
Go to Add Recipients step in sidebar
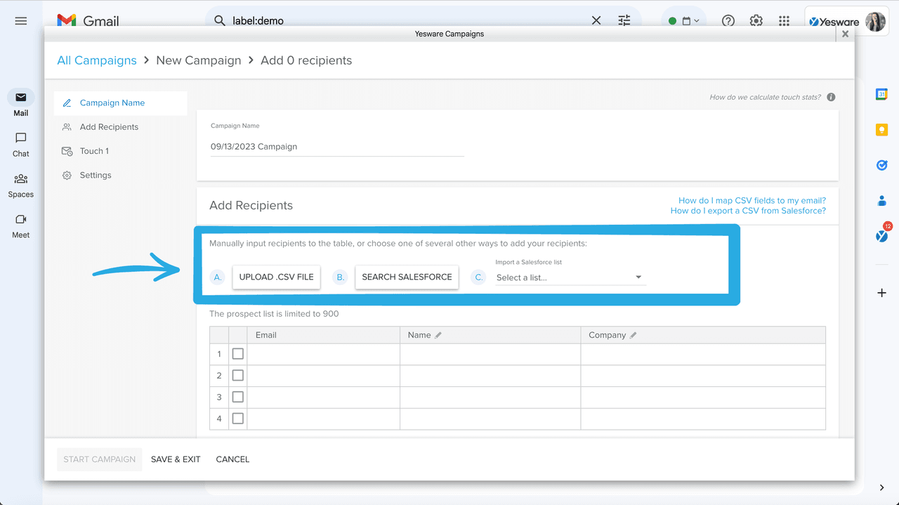tap(109, 127)
